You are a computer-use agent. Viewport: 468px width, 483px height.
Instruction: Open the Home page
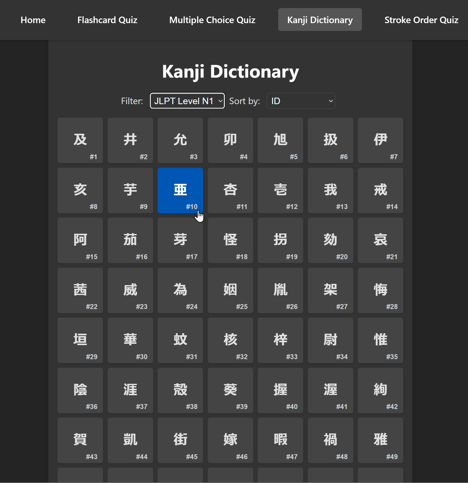point(33,20)
